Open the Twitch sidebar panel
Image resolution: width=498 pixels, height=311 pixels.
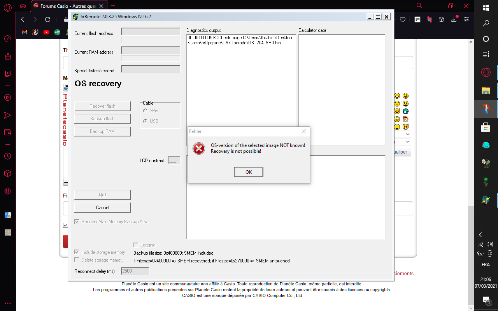8,74
